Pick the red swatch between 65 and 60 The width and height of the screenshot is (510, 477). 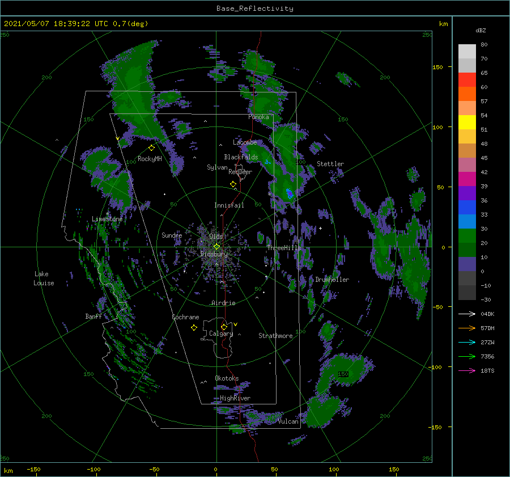coord(467,80)
